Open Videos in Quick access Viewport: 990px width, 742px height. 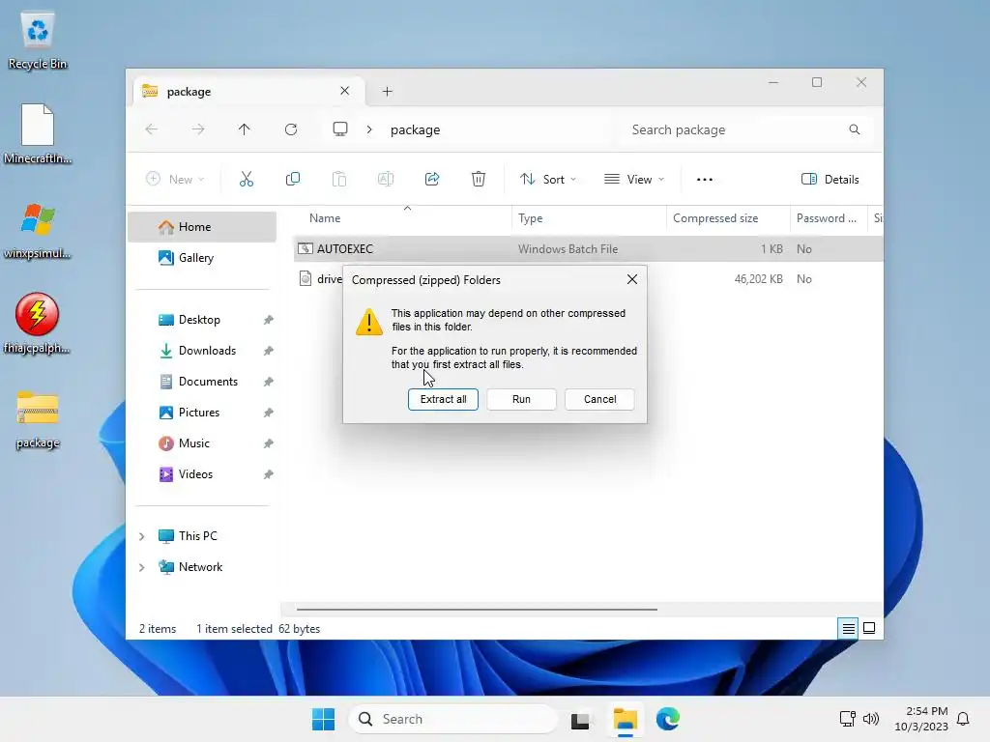202,473
